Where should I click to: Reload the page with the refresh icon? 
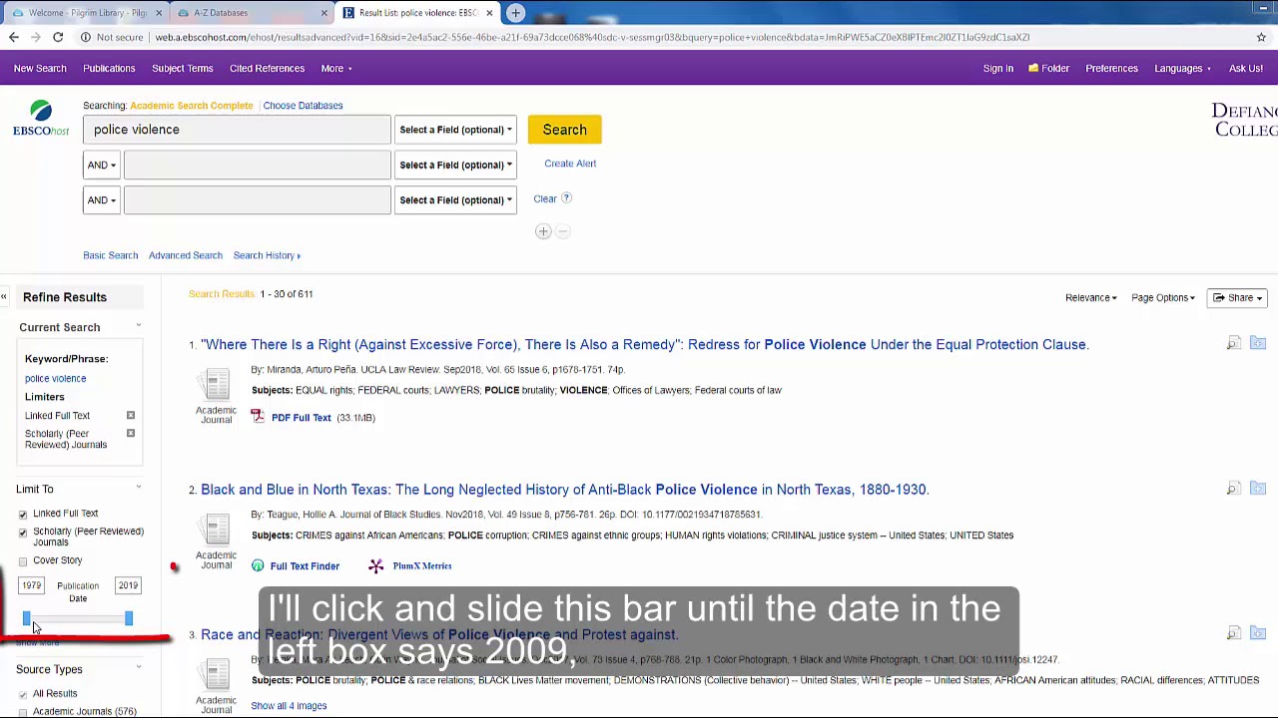tap(58, 37)
